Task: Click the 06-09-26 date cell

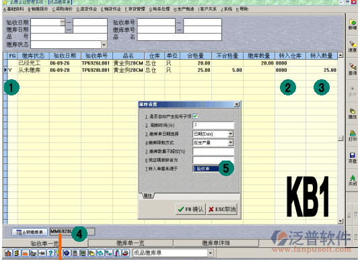Action: click(65, 63)
